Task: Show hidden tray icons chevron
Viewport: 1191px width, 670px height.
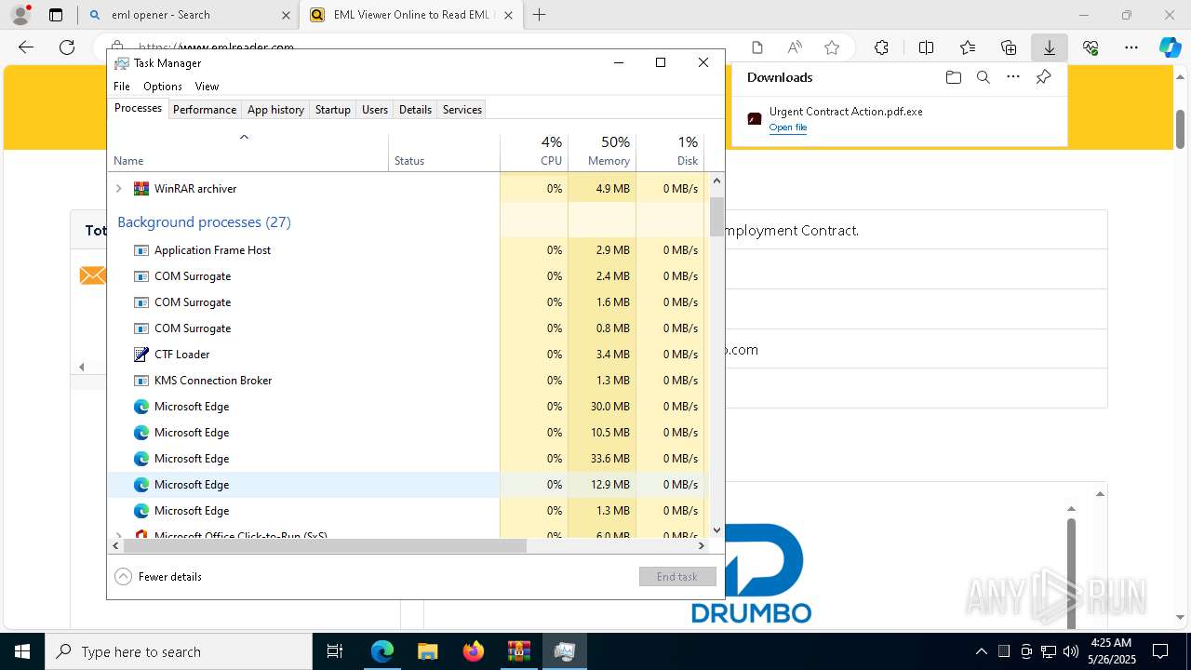Action: click(x=981, y=651)
